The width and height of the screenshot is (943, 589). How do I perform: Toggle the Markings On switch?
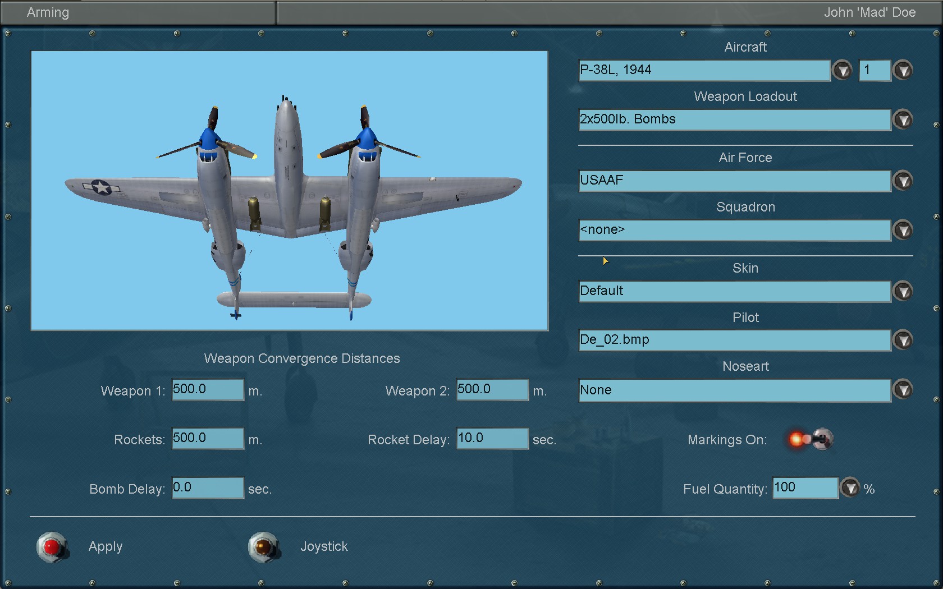pyautogui.click(x=811, y=439)
